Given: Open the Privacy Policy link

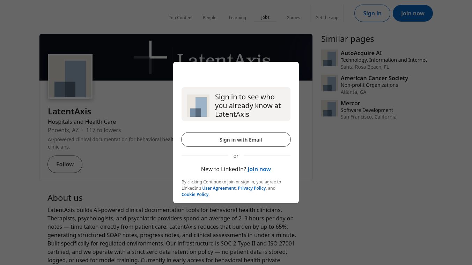Looking at the screenshot, I should (x=252, y=188).
